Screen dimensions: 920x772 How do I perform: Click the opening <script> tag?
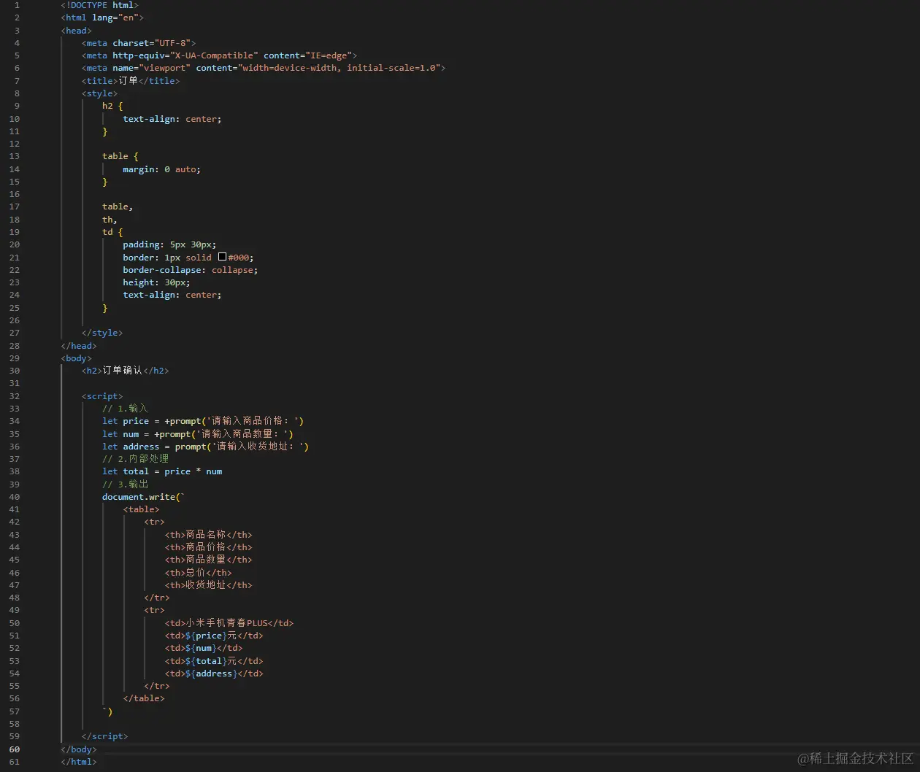point(102,396)
